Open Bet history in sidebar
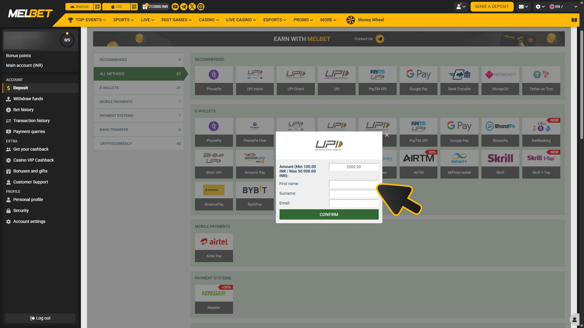 [40, 110]
